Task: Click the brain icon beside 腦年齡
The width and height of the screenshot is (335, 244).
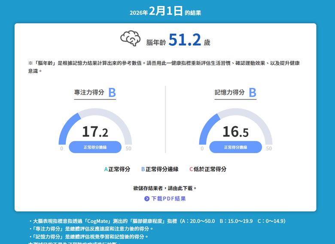Action: click(x=130, y=38)
